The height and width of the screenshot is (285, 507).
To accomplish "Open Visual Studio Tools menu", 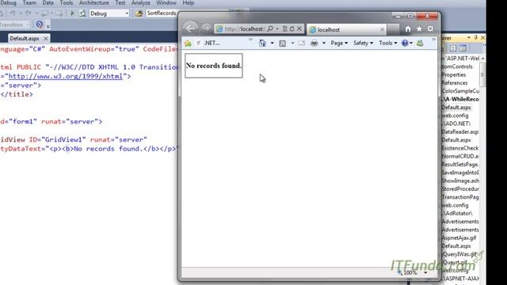I will (67, 3).
